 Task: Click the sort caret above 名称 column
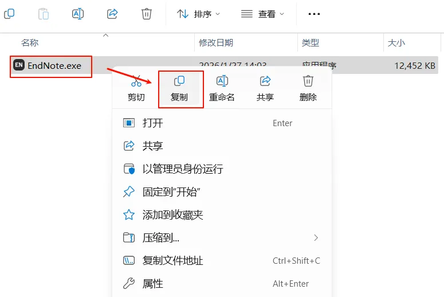(x=105, y=35)
